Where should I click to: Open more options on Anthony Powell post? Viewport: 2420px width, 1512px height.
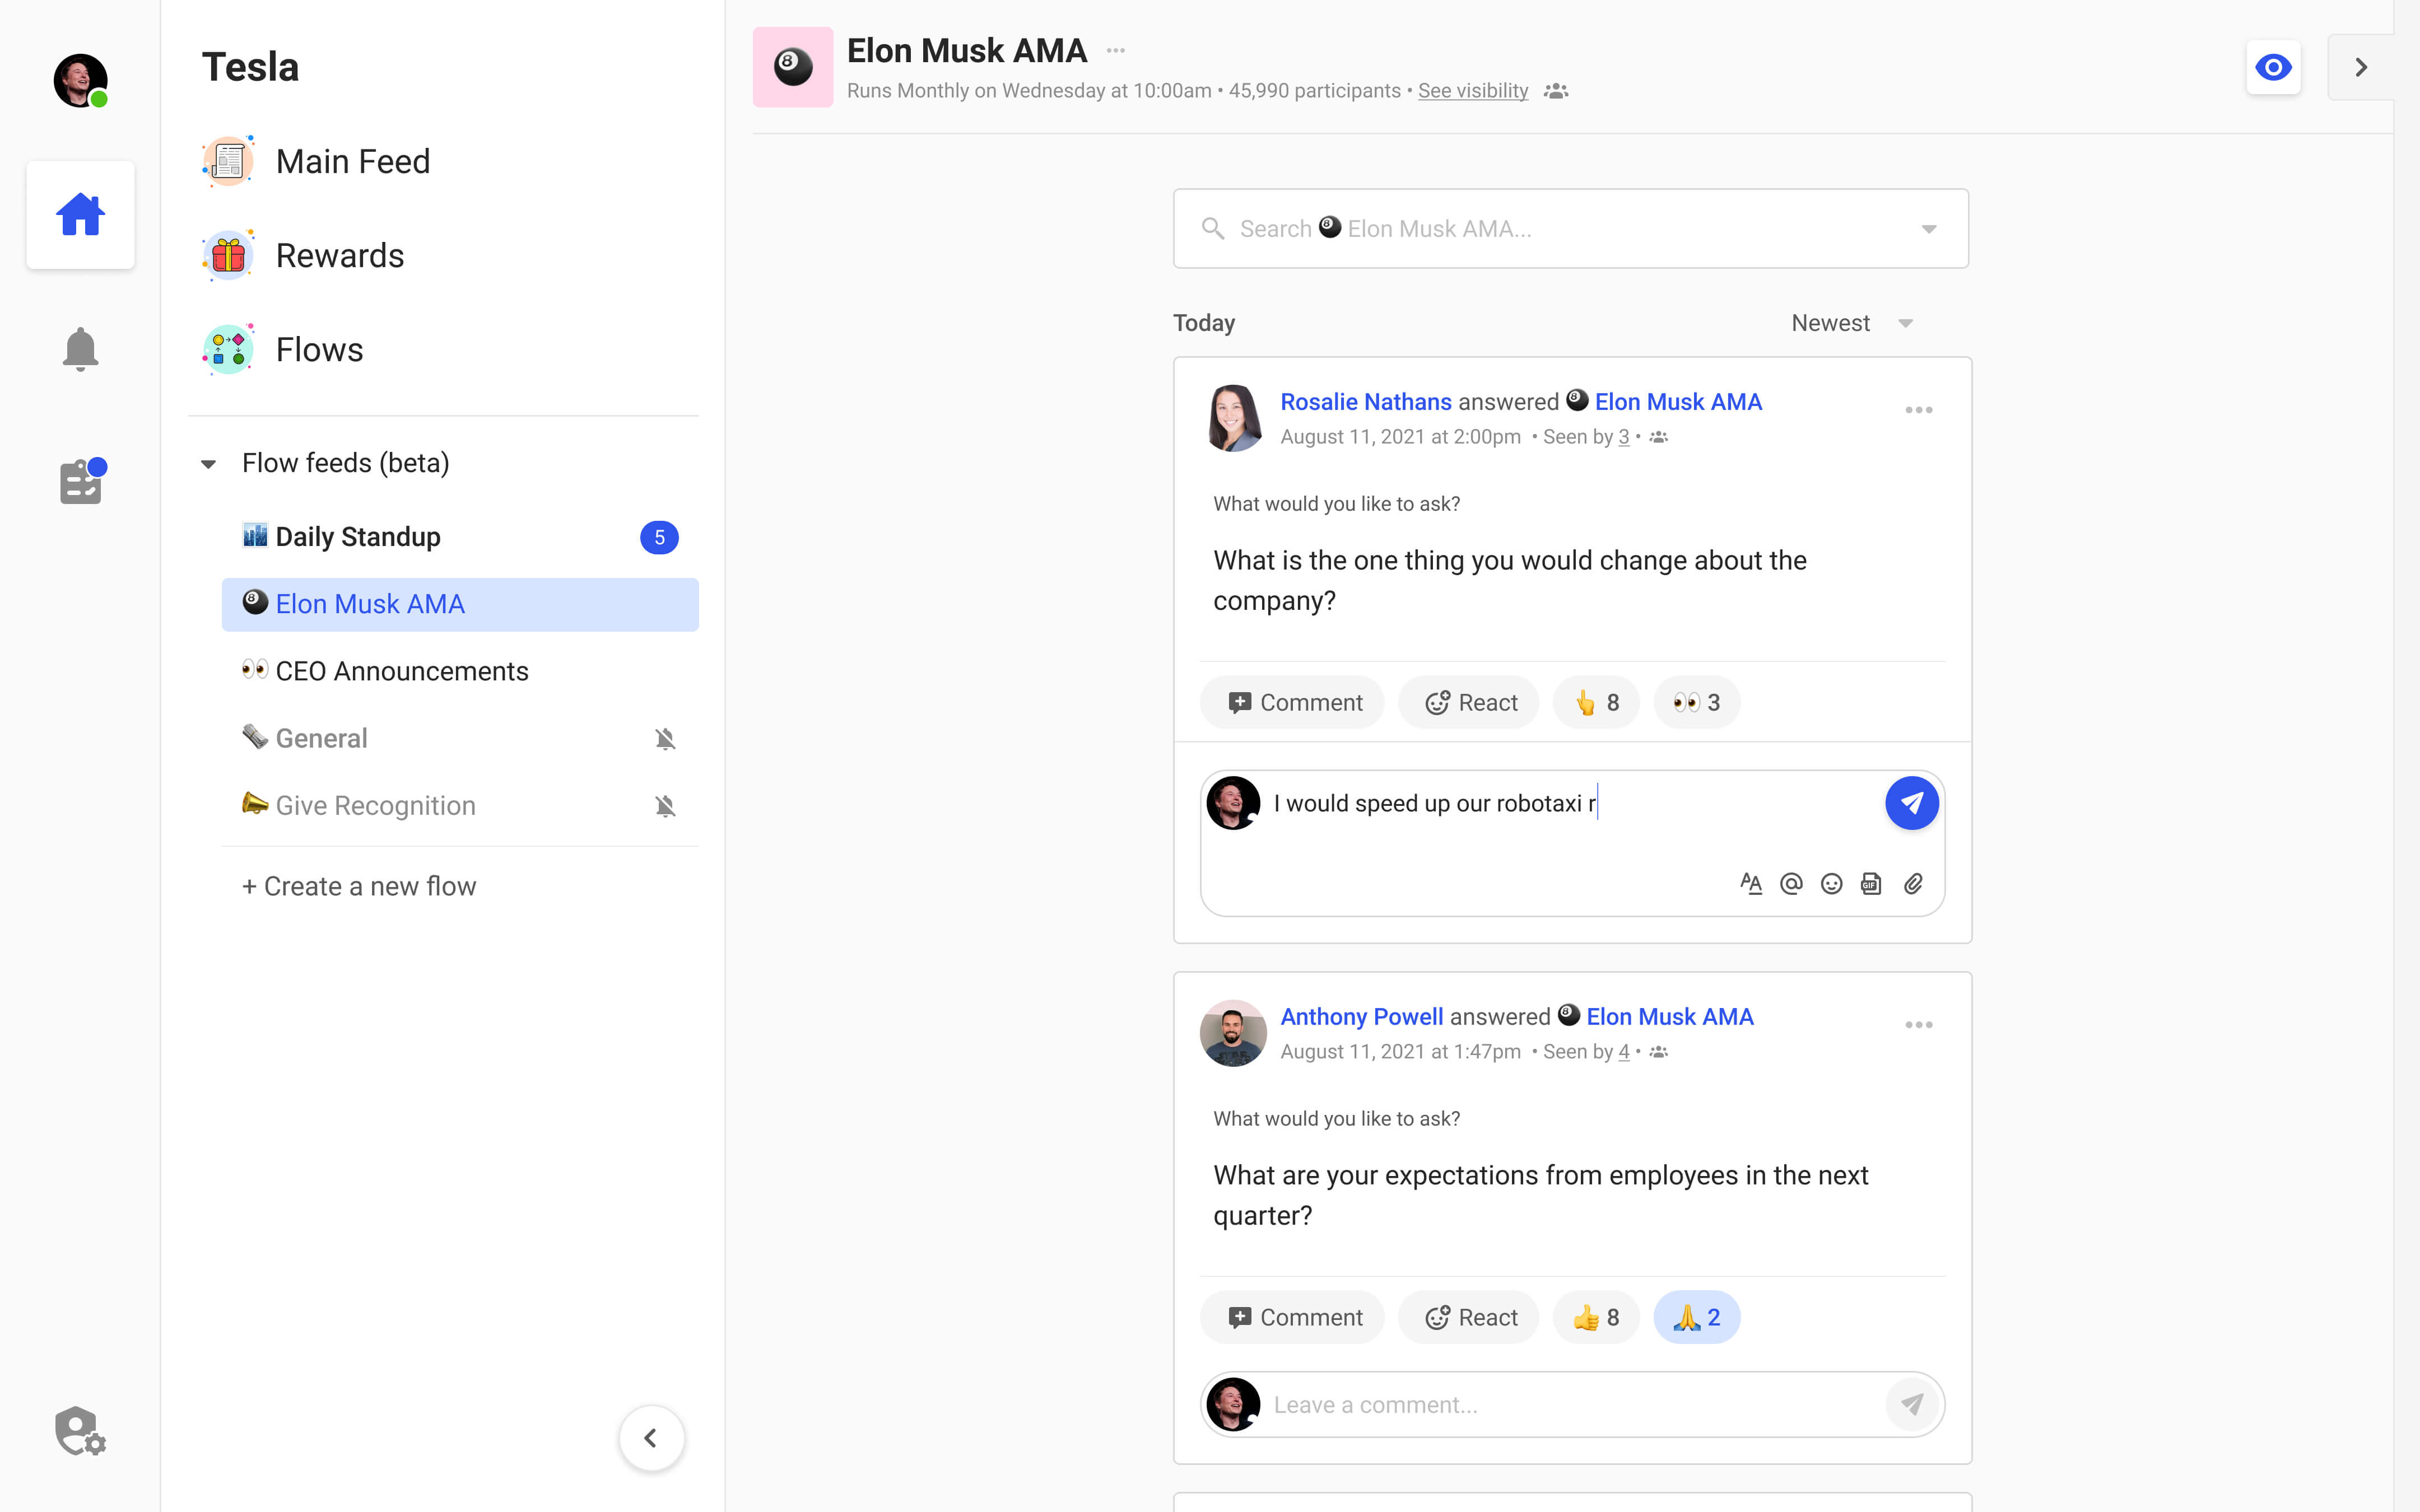1919,1025
